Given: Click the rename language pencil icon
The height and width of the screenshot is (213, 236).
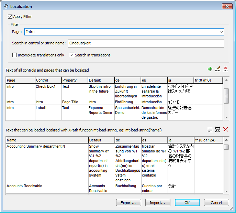Looking at the screenshot, I should pos(218,69).
